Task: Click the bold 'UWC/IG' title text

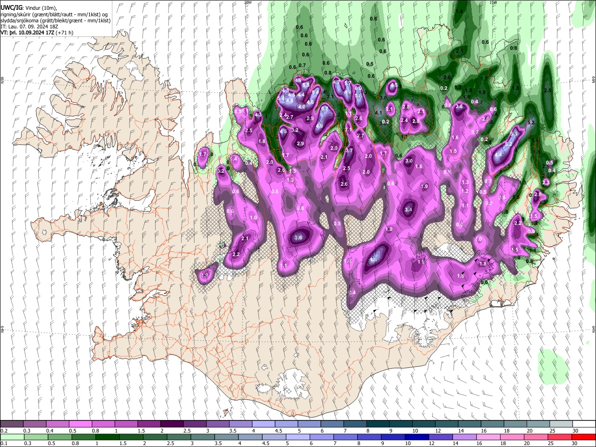Action: [x=11, y=7]
